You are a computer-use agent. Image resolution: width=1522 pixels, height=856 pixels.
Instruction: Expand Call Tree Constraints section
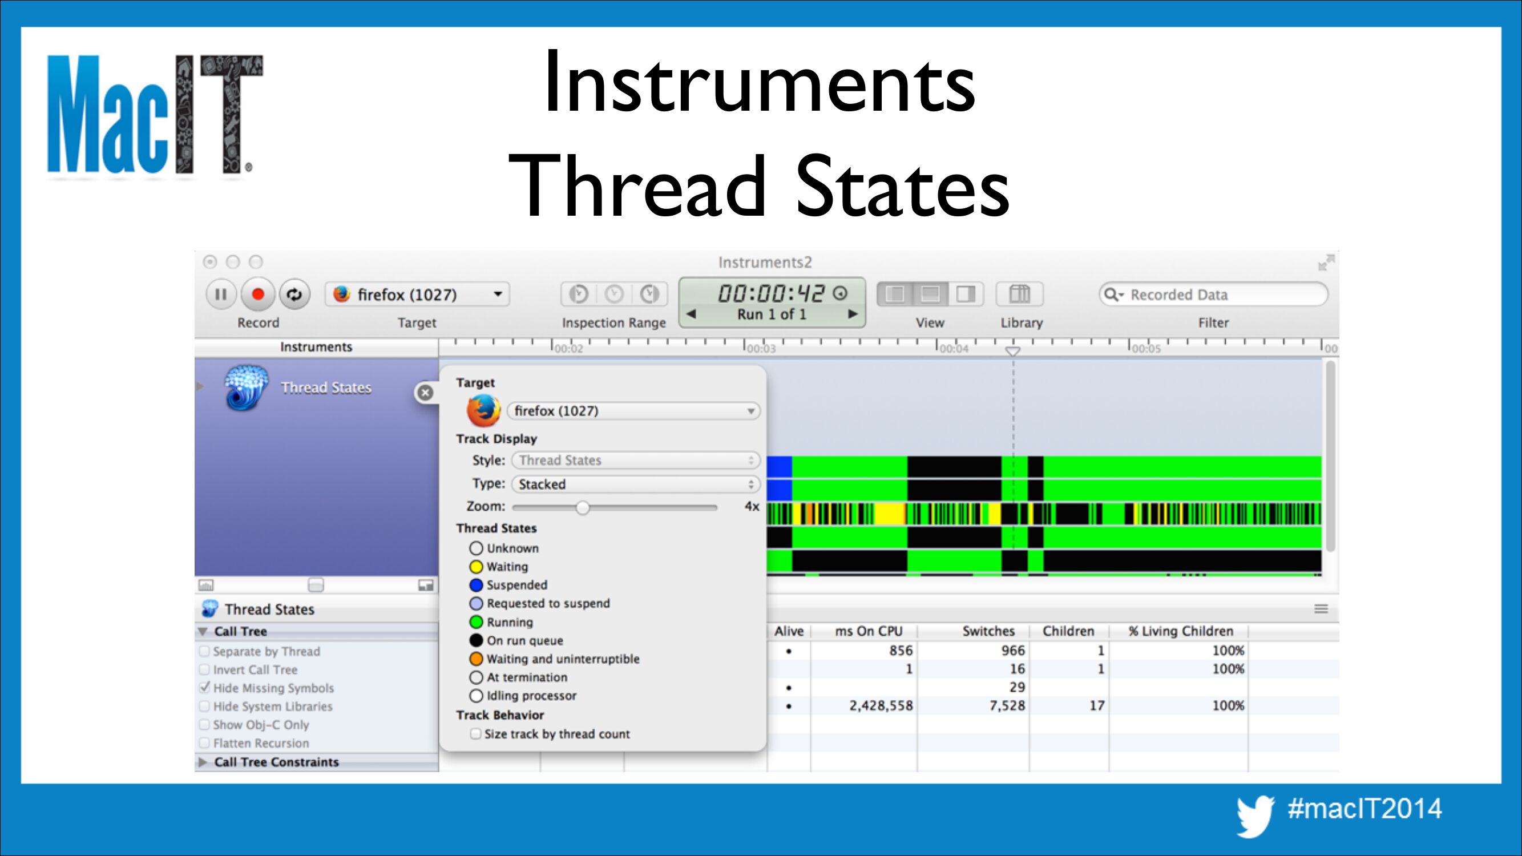pos(203,762)
